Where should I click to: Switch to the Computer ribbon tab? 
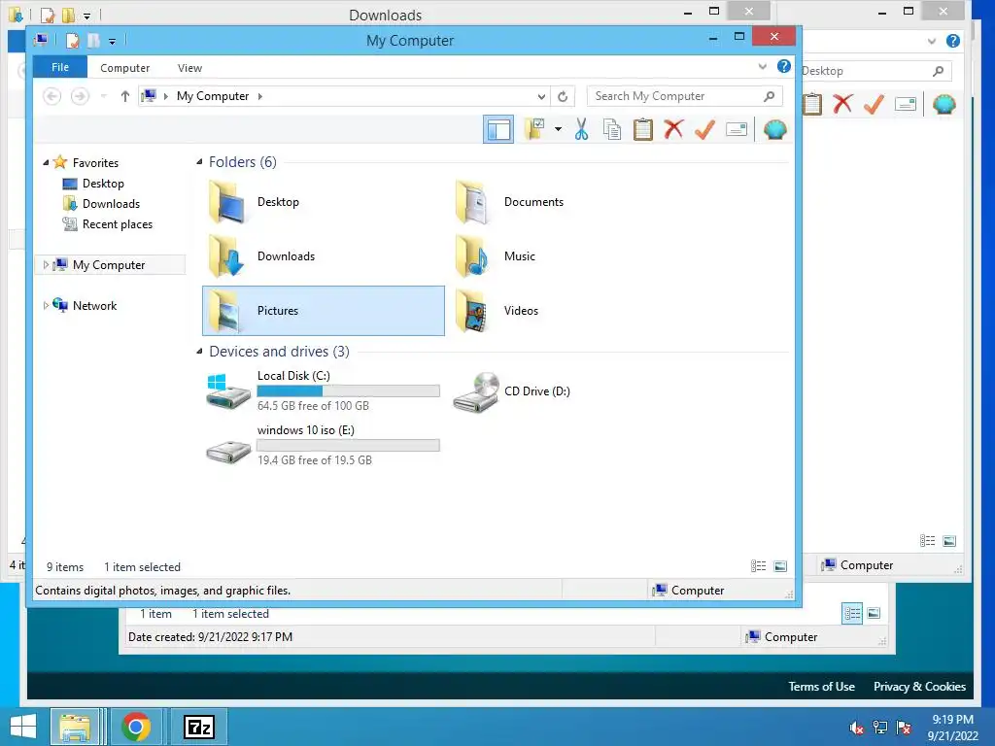[x=125, y=68]
